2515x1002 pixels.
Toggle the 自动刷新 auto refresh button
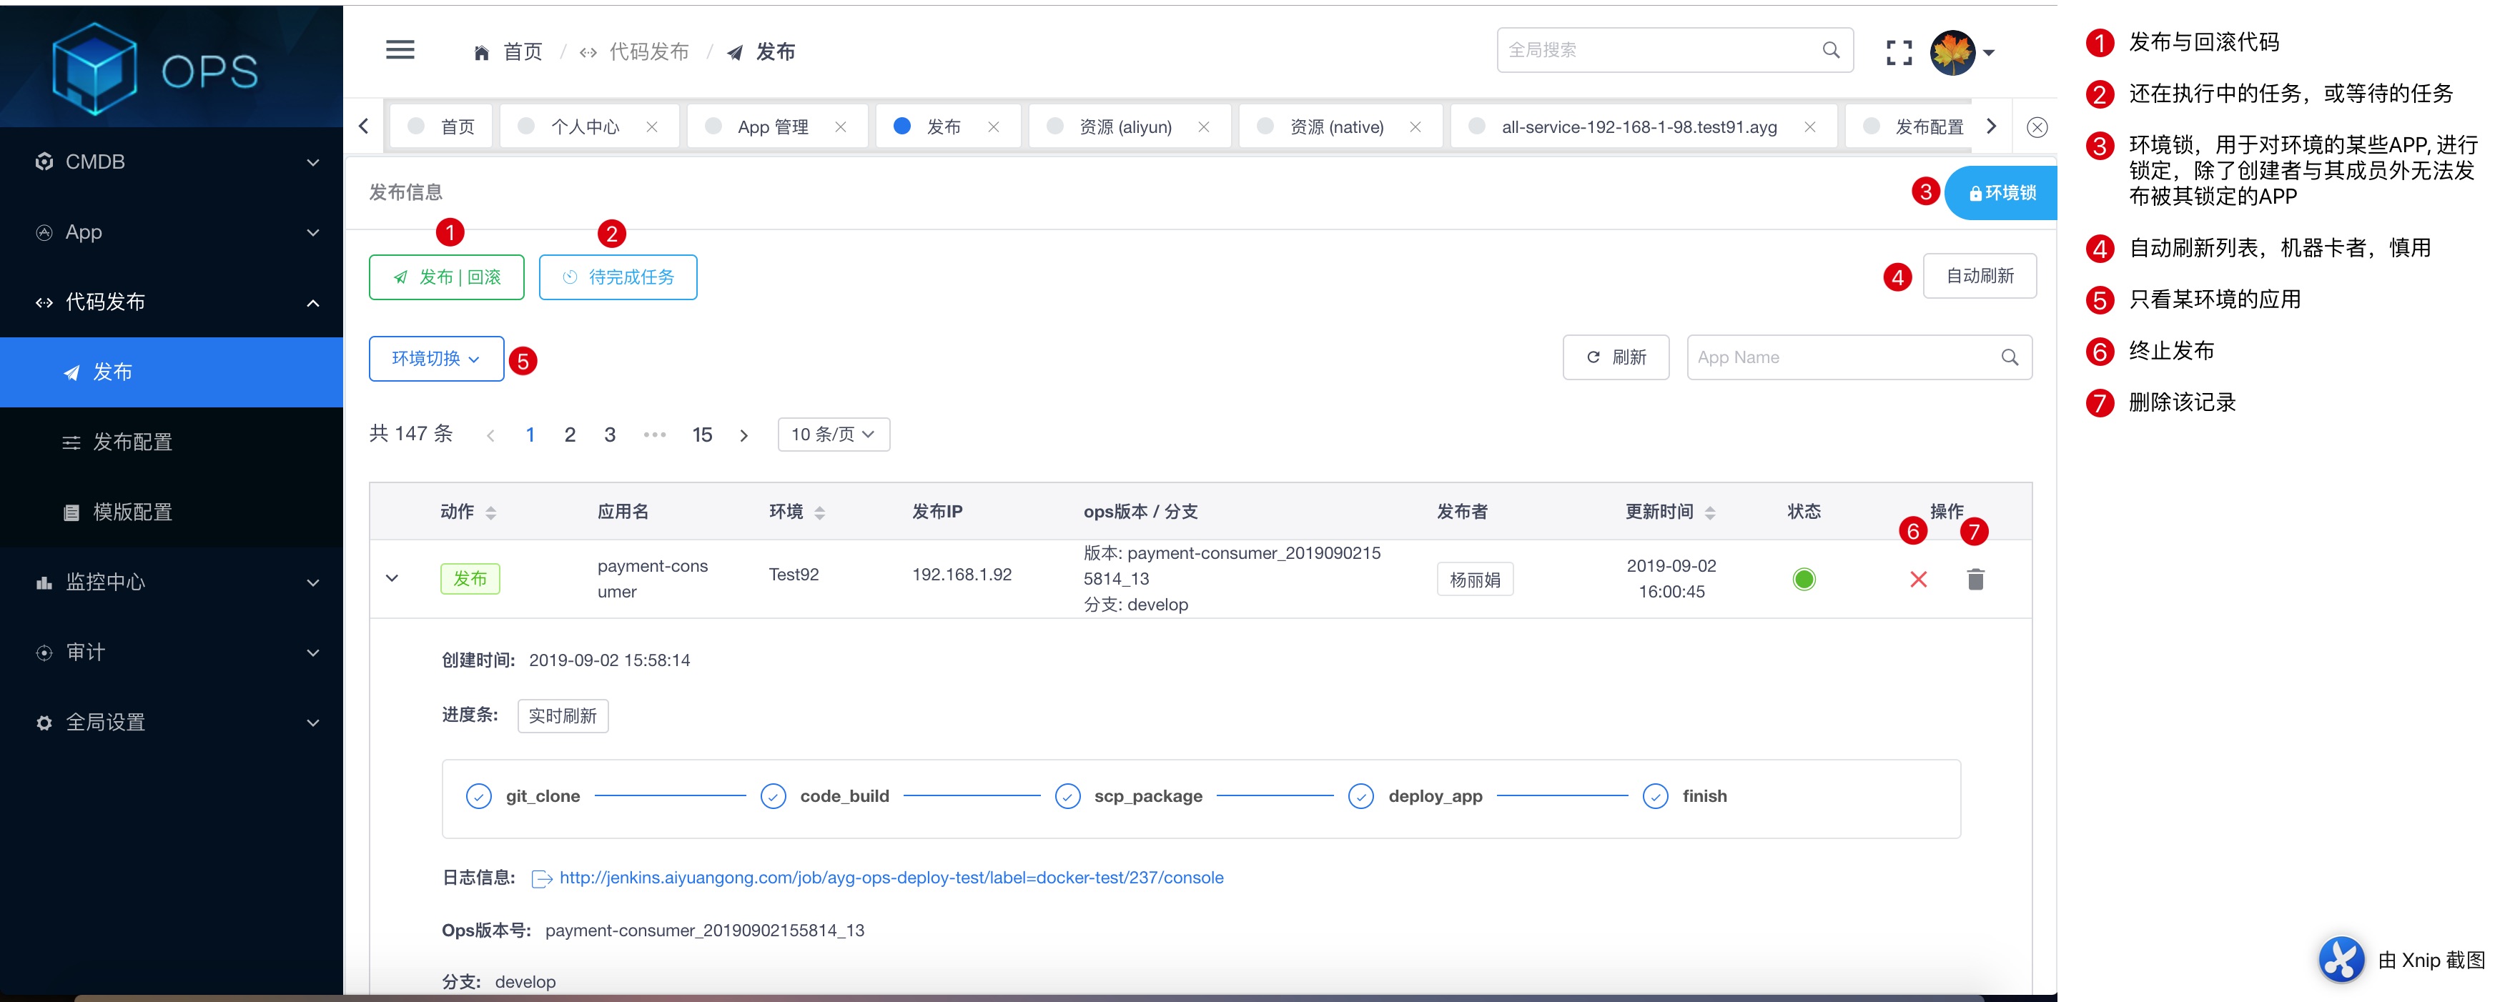pos(1979,276)
